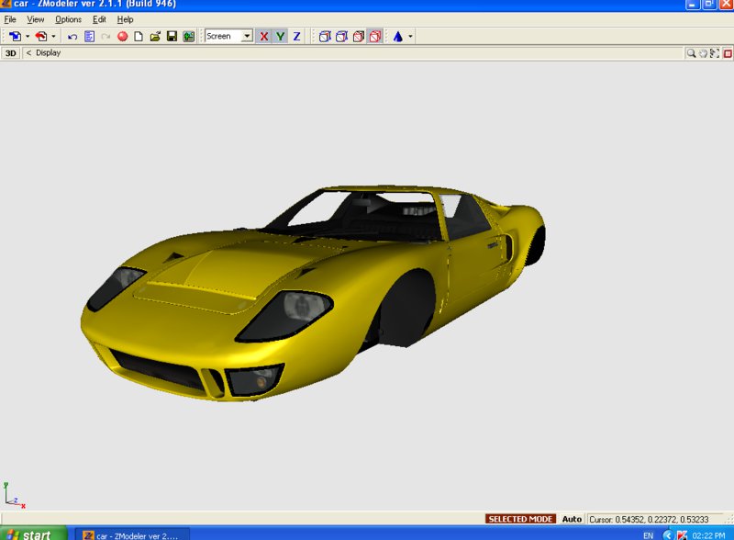Open the Display viewport menu
The image size is (734, 540).
[x=49, y=53]
